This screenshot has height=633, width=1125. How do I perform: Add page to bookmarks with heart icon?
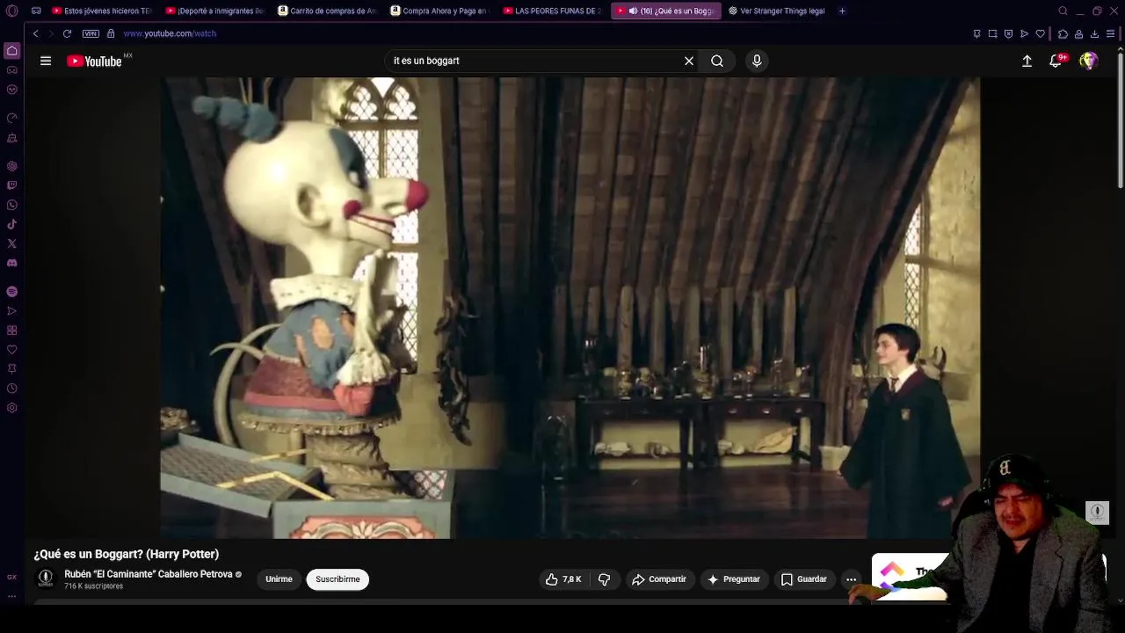1041,33
